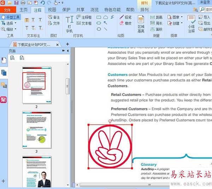Select the 周长 perimeter measuring tool
The width and height of the screenshot is (212, 189).
(x=156, y=23)
